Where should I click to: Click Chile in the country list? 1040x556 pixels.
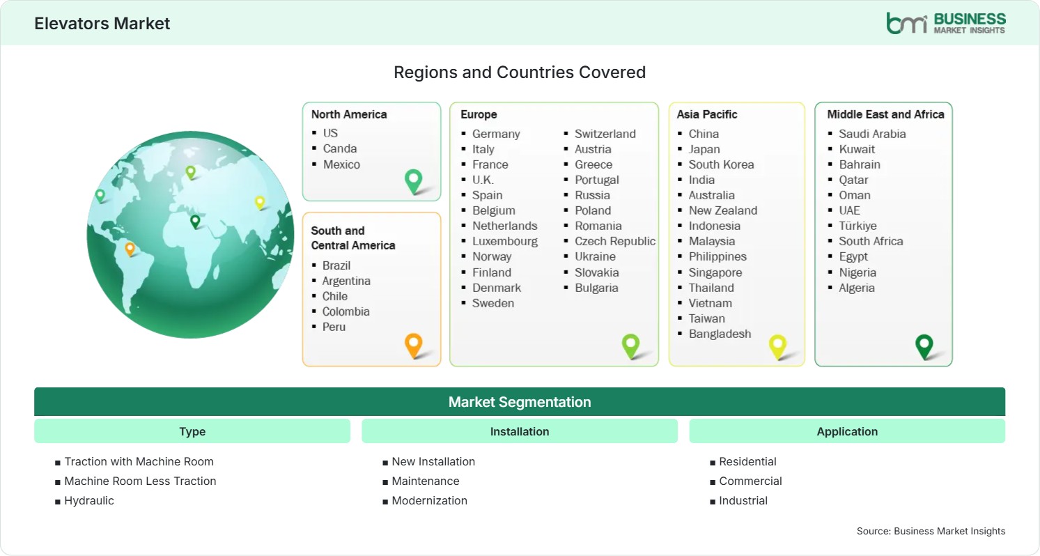tap(335, 296)
